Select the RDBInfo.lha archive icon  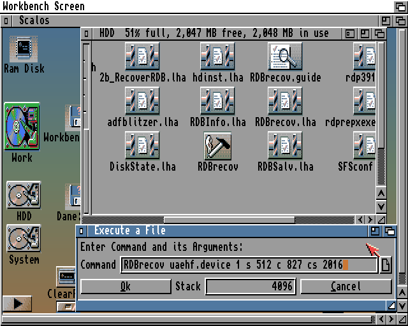coord(217,102)
